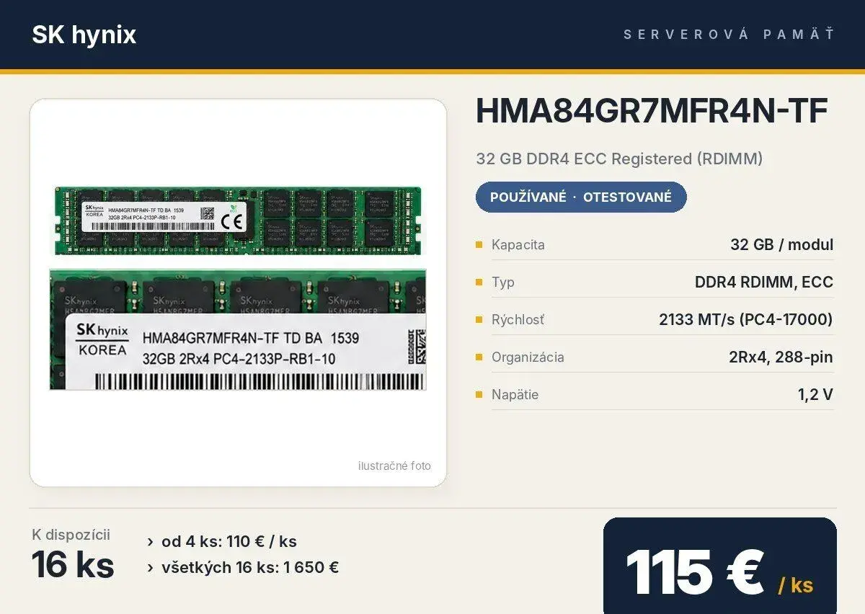
Task: Click the Typ label
Action: (x=503, y=282)
